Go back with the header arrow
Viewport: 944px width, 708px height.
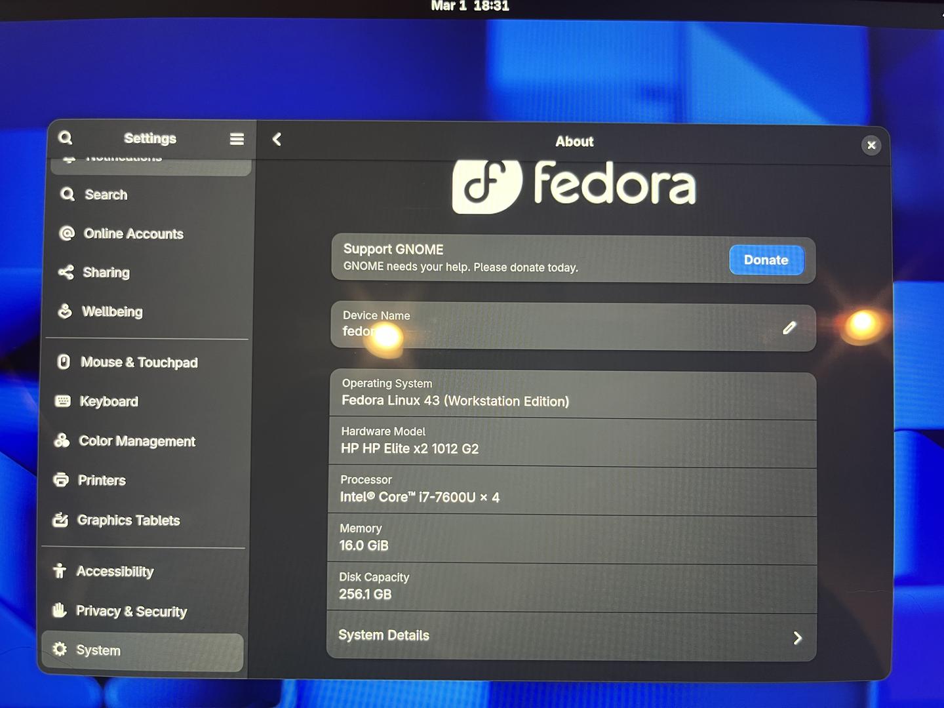pos(277,140)
